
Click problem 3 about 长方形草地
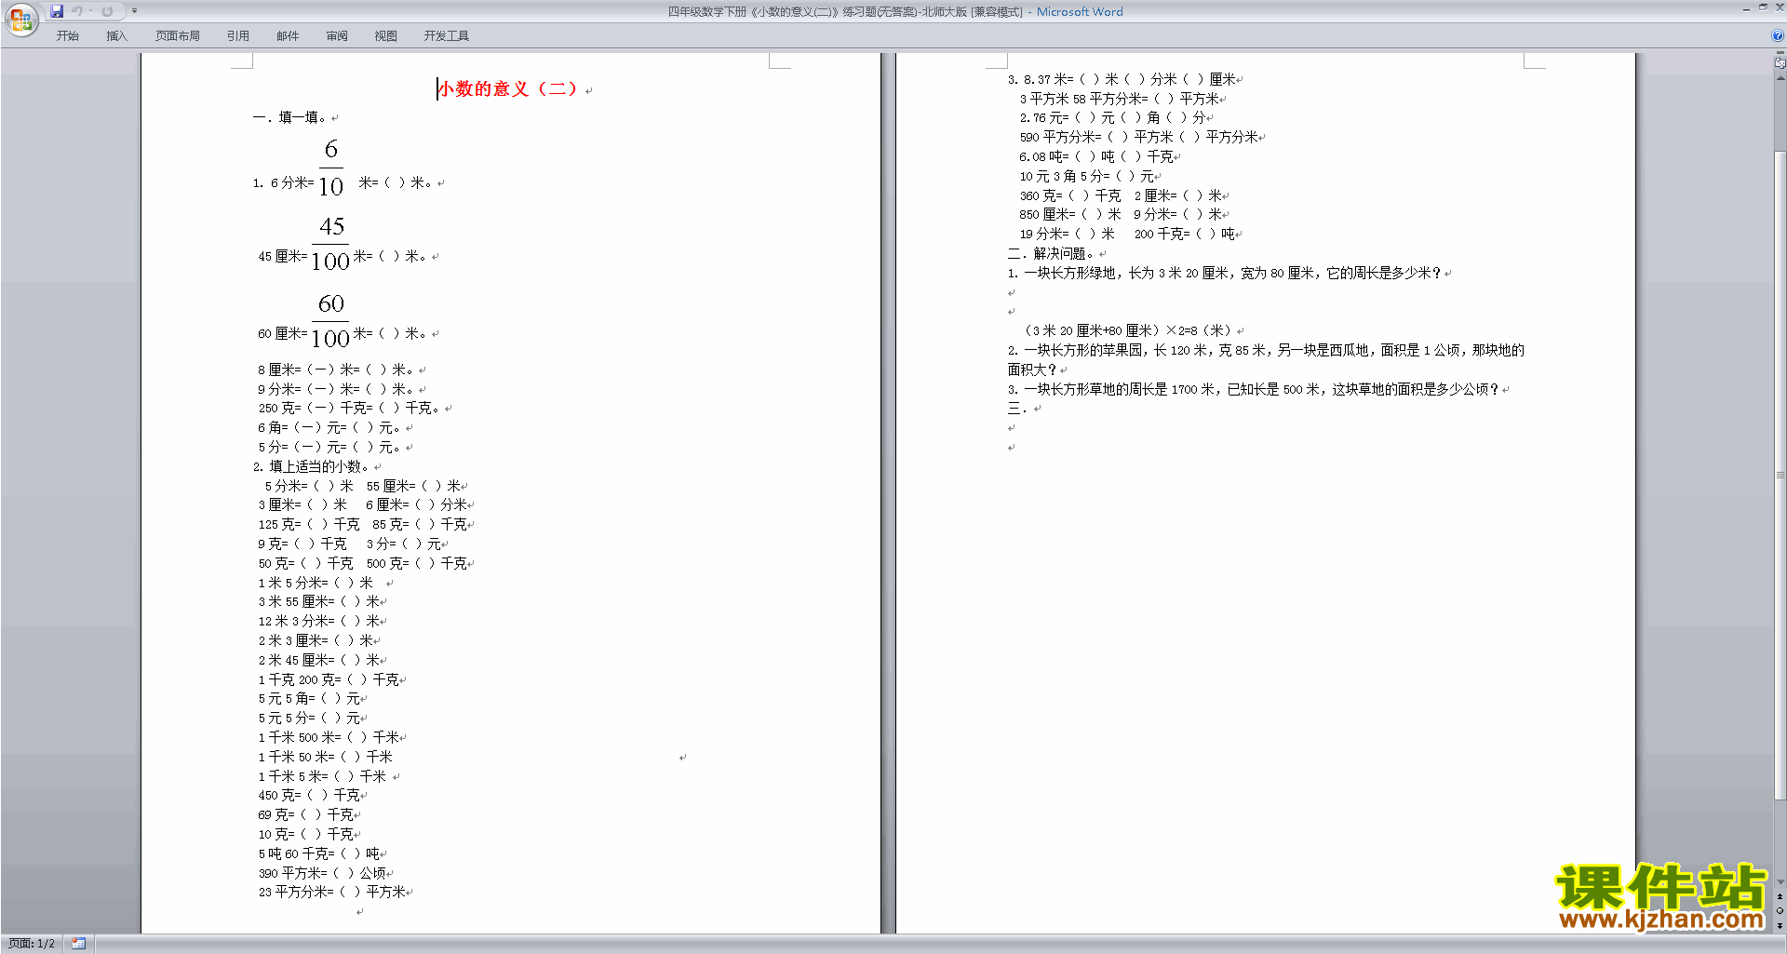[1254, 389]
